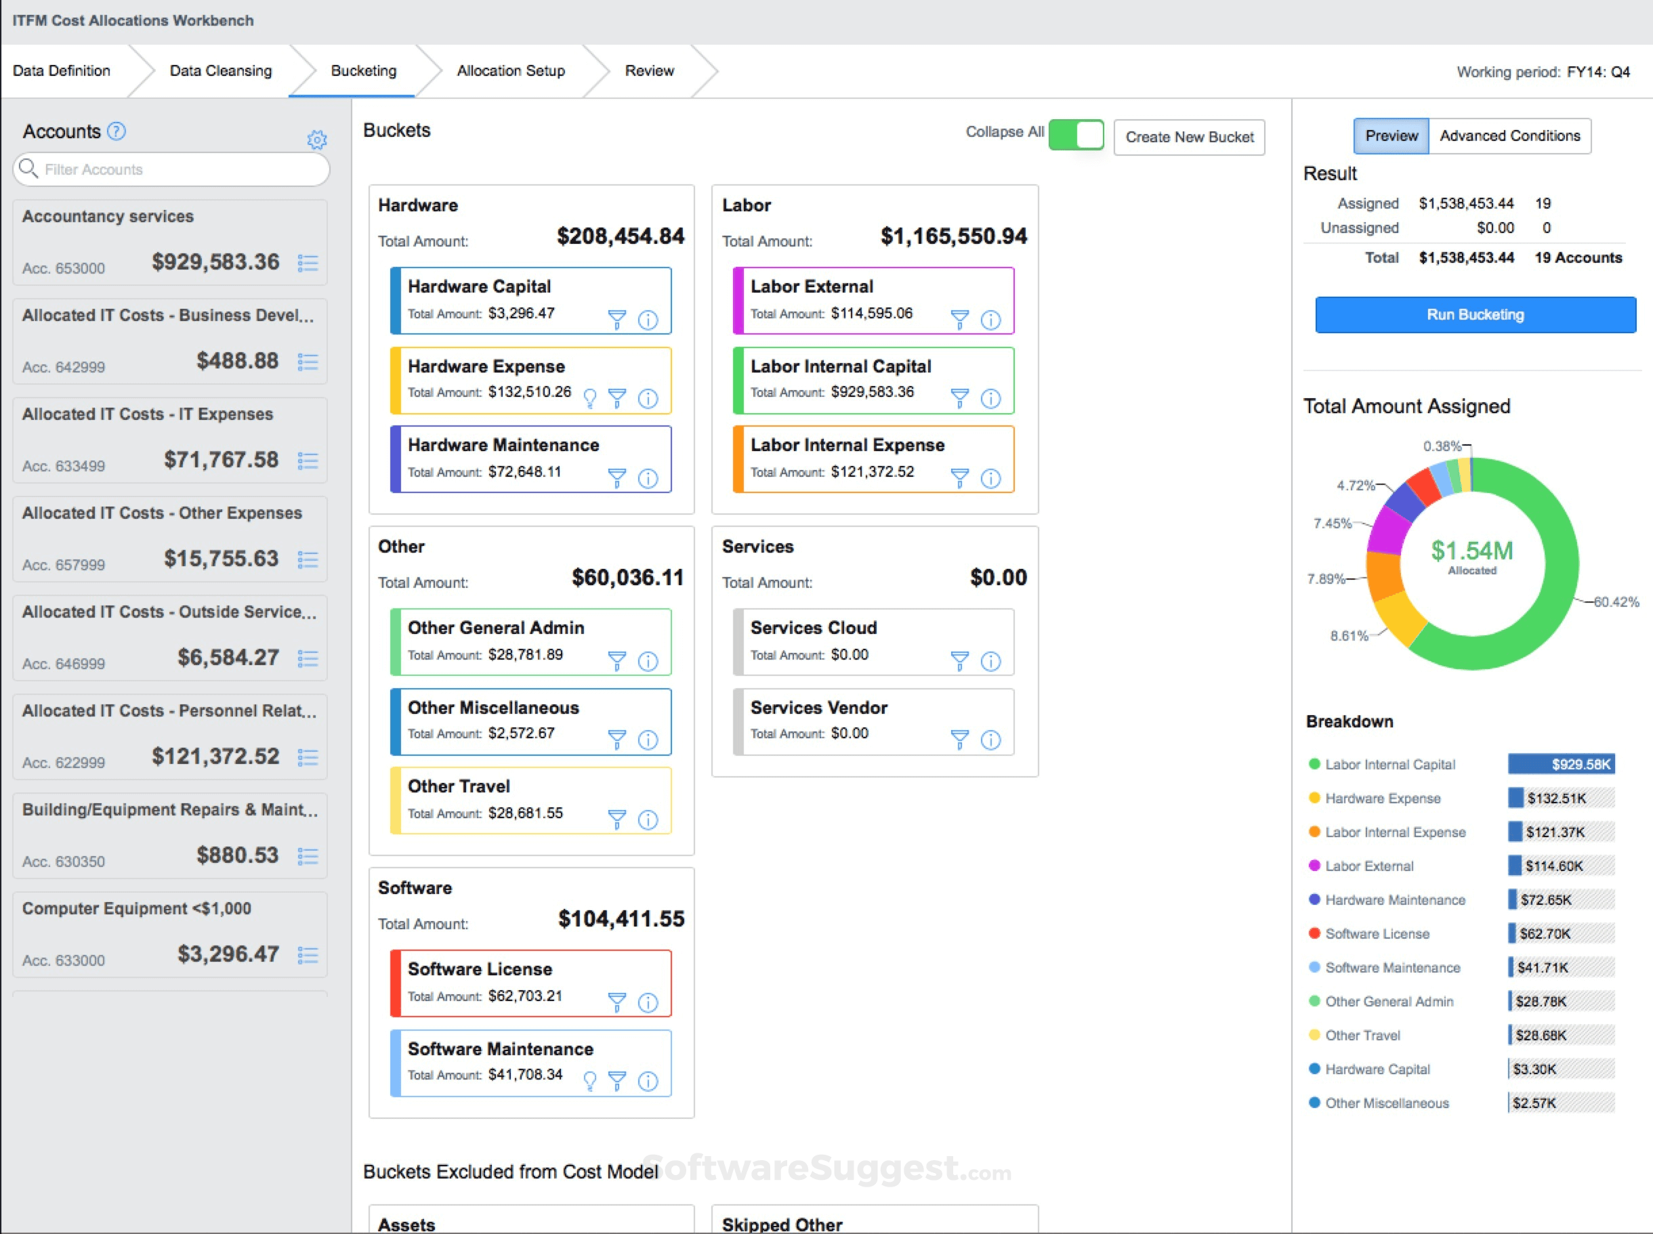The height and width of the screenshot is (1234, 1653).
Task: Click the Create New Bucket button
Action: point(1189,136)
